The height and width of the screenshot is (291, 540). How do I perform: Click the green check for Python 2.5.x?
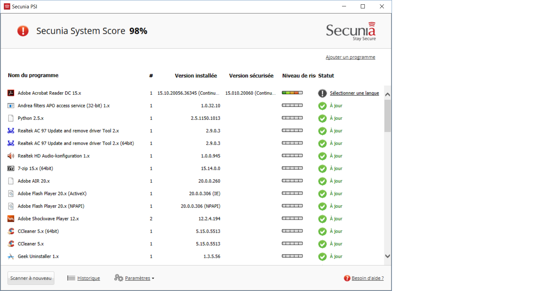[322, 119]
